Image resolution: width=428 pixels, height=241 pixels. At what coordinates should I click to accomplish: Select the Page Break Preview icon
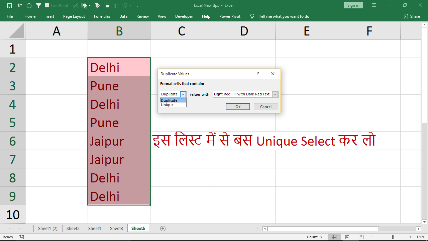[361, 237]
